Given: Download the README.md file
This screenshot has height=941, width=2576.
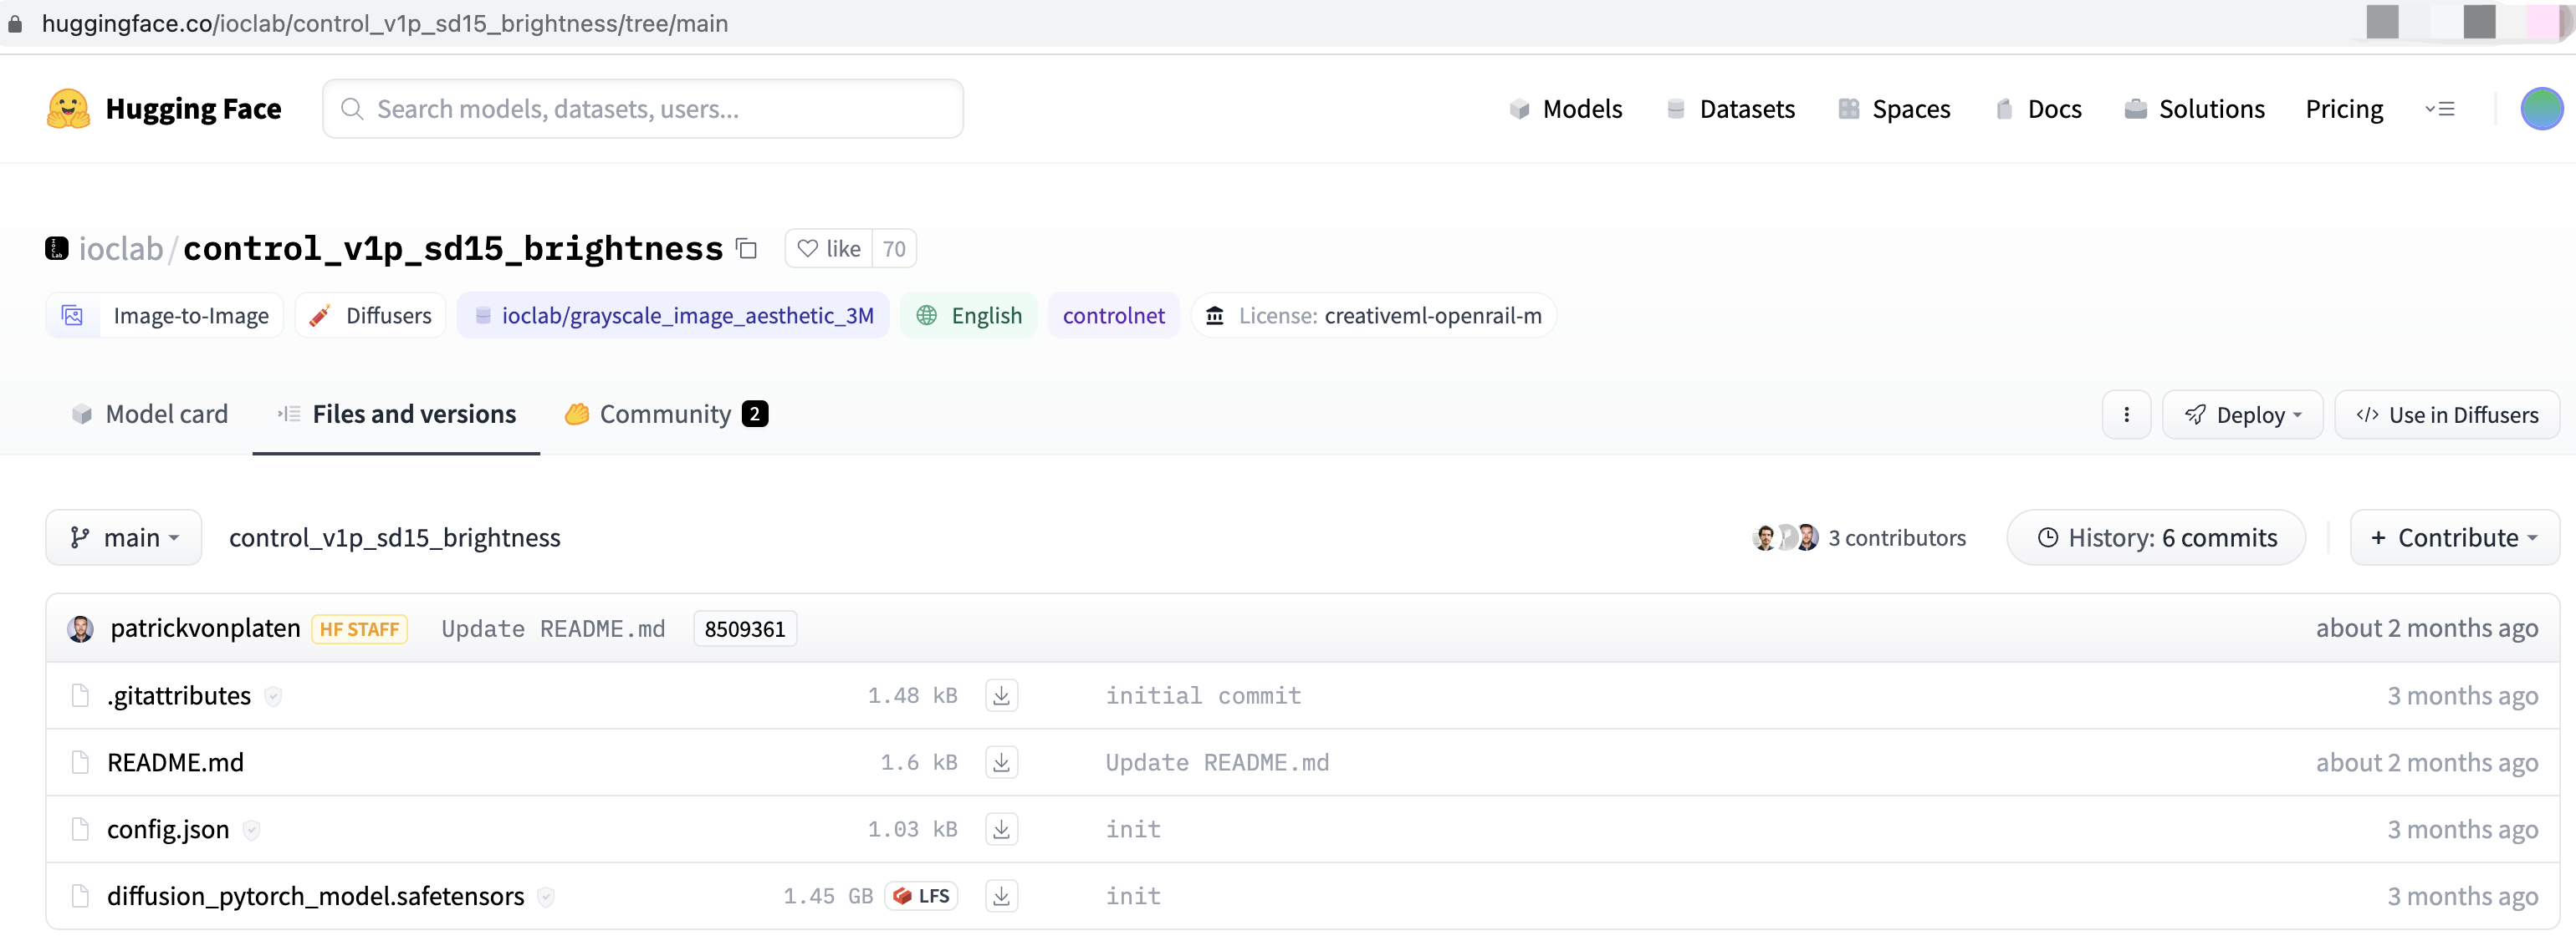Looking at the screenshot, I should 1001,762.
